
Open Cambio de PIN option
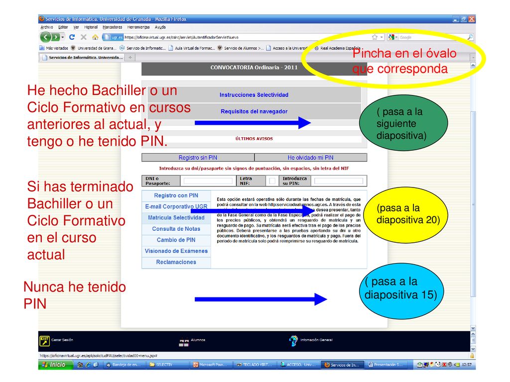(x=176, y=240)
